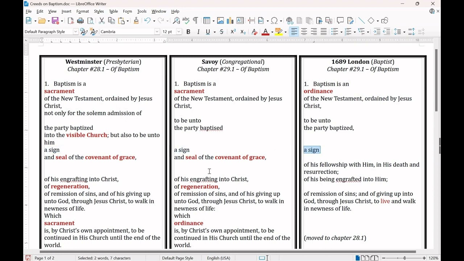464x261 pixels.
Task: Click the Insert Table icon
Action: (x=207, y=21)
